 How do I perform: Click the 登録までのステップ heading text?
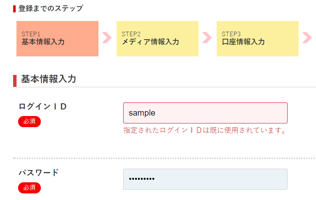pyautogui.click(x=50, y=9)
